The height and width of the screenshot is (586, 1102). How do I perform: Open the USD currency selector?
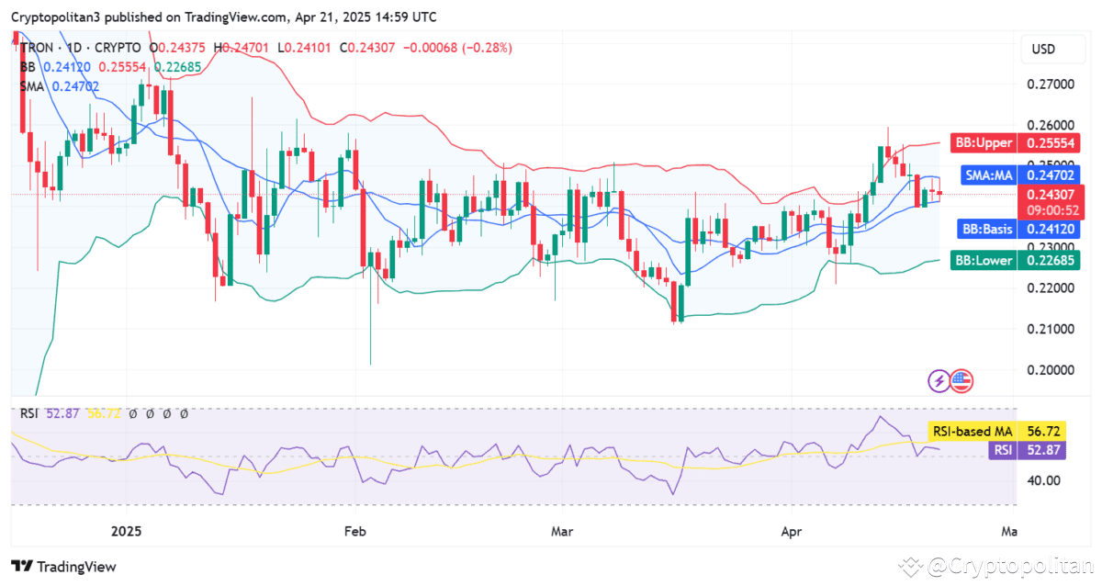[1042, 49]
